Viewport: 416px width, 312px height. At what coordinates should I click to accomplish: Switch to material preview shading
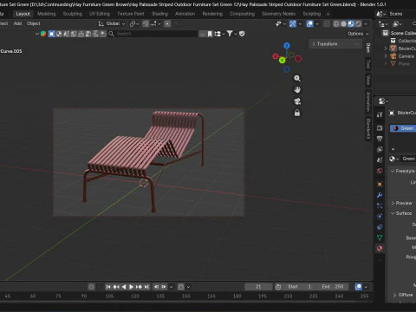coord(351,24)
